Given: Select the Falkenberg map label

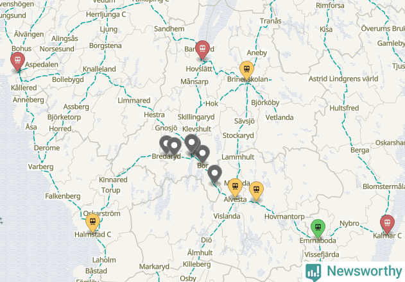Looking at the screenshot, I should (x=63, y=196).
